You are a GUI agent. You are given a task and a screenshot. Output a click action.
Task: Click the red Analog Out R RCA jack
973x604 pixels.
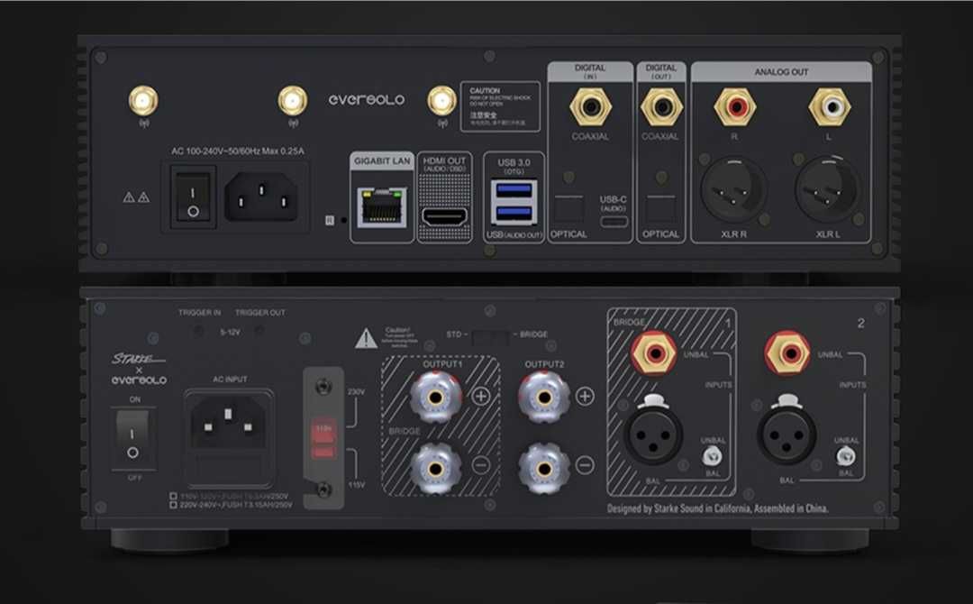[735, 106]
